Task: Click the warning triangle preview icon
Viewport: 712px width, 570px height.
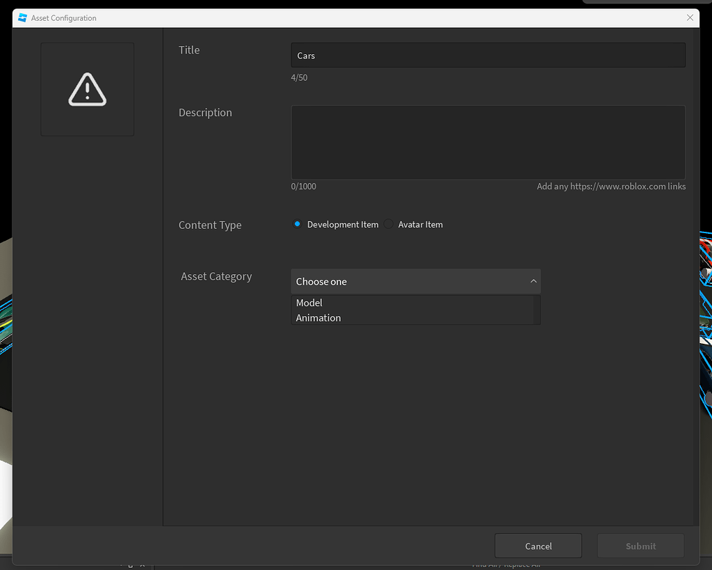Action: click(88, 89)
